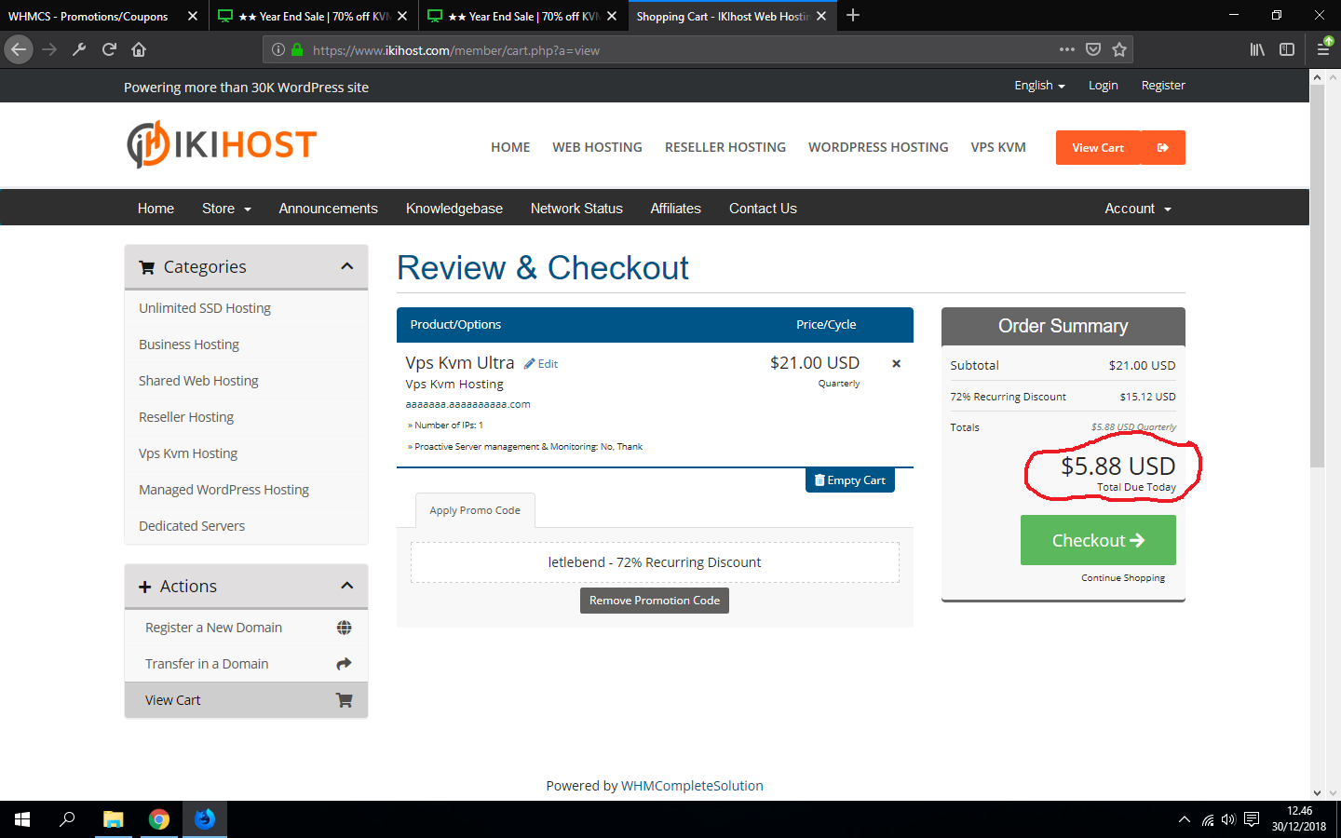Image resolution: width=1341 pixels, height=838 pixels.
Task: Expand the Store dropdown menu
Action: [226, 209]
